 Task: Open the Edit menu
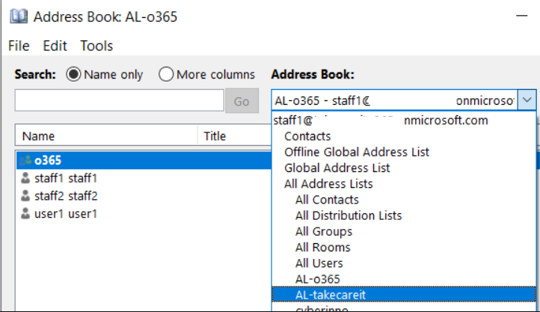[55, 46]
